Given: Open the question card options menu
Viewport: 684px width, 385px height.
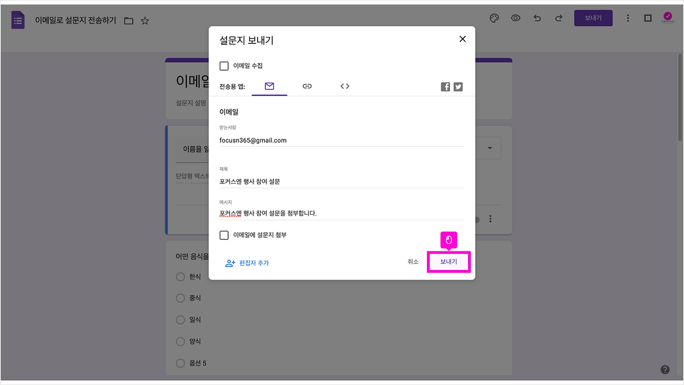Looking at the screenshot, I should (490, 219).
